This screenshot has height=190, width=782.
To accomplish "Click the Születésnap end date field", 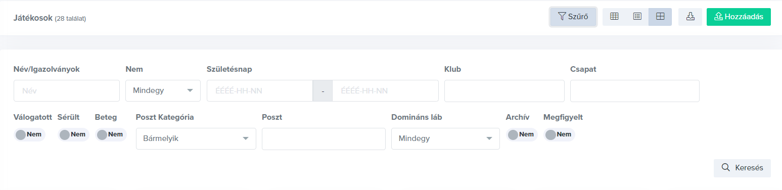I will tap(385, 91).
